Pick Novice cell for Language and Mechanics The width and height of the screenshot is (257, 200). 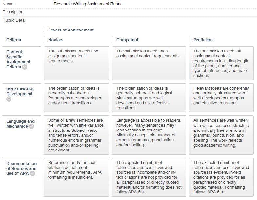point(76,135)
